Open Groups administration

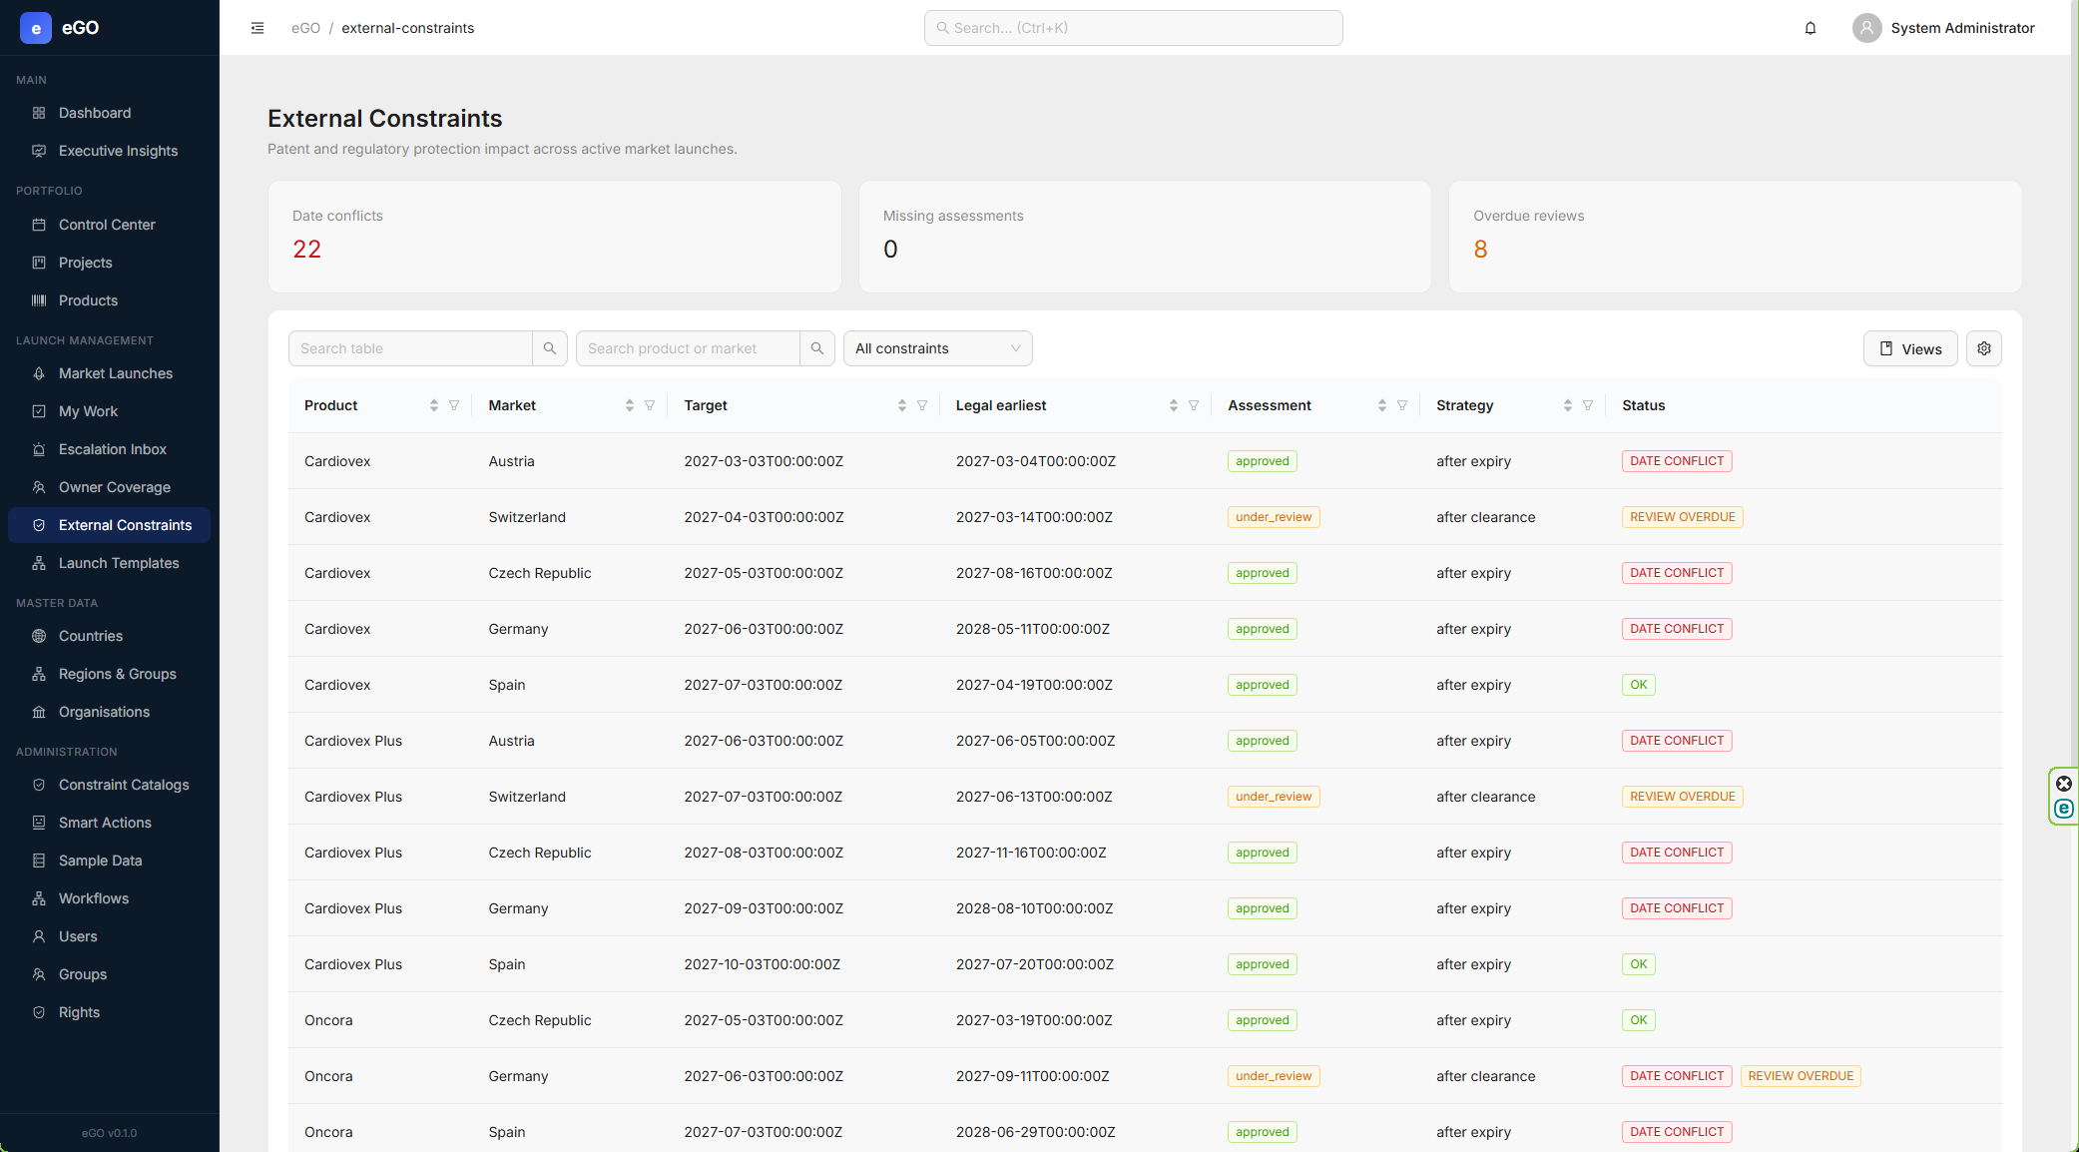110,974
